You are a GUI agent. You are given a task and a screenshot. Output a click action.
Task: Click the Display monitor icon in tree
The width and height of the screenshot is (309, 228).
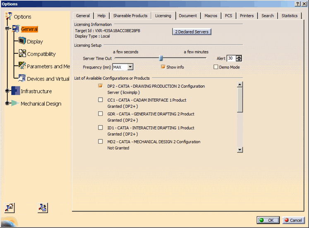[x=22, y=41]
